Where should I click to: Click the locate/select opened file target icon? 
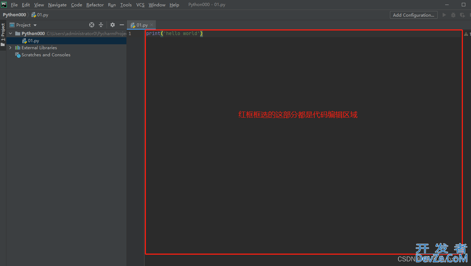92,25
